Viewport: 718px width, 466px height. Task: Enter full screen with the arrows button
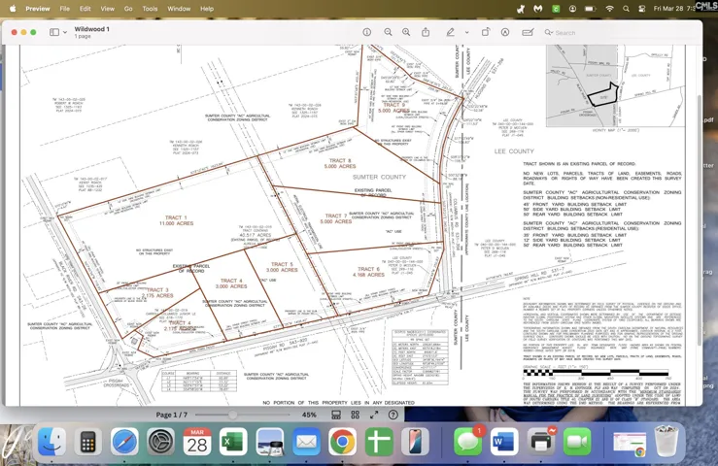click(374, 415)
